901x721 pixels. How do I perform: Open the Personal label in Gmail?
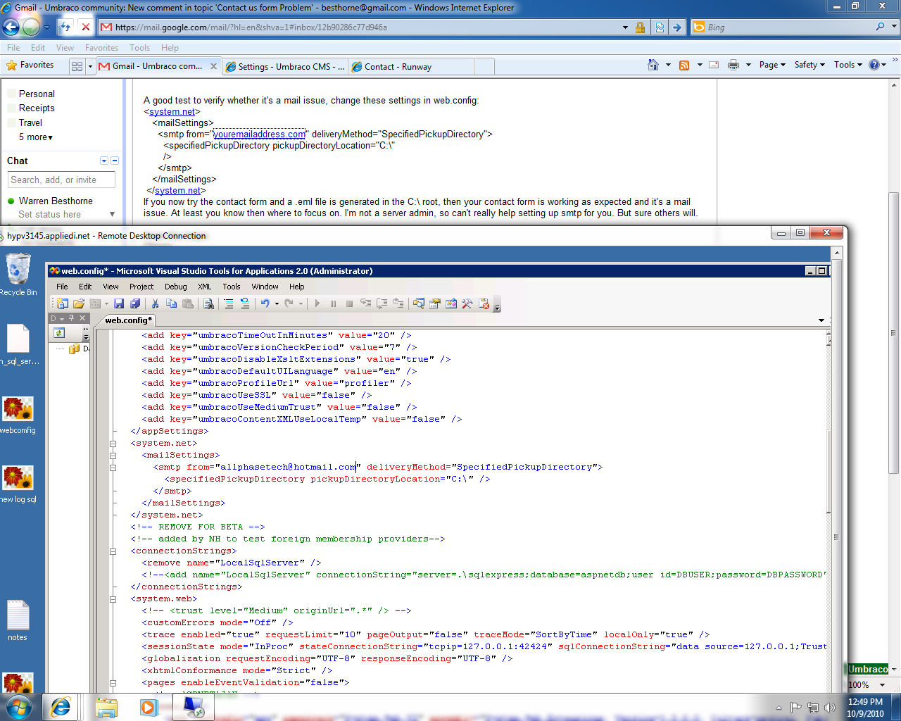tap(37, 94)
